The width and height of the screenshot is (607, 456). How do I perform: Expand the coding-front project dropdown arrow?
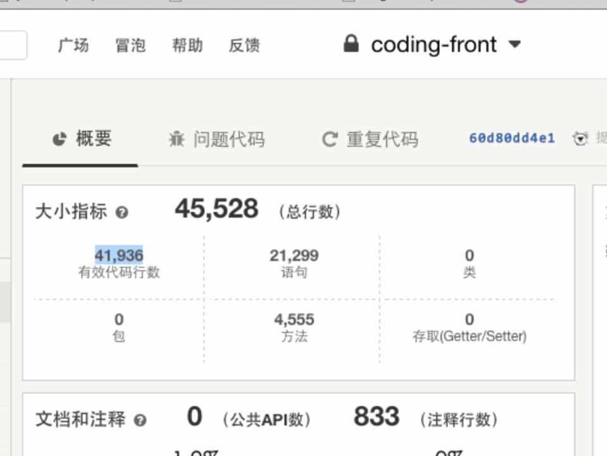[515, 44]
